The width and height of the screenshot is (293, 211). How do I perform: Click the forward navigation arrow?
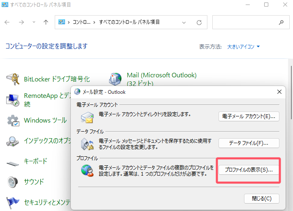click(21, 22)
